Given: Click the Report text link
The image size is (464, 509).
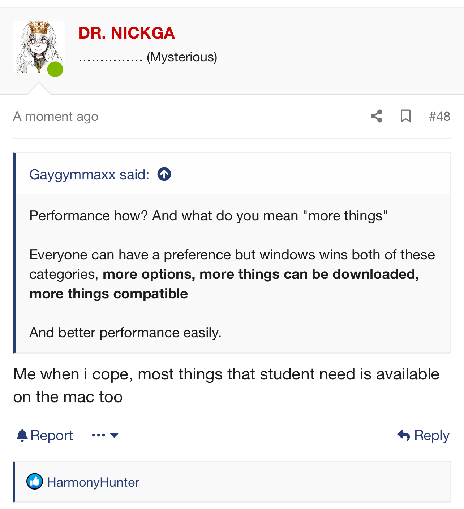Looking at the screenshot, I should click(x=52, y=435).
